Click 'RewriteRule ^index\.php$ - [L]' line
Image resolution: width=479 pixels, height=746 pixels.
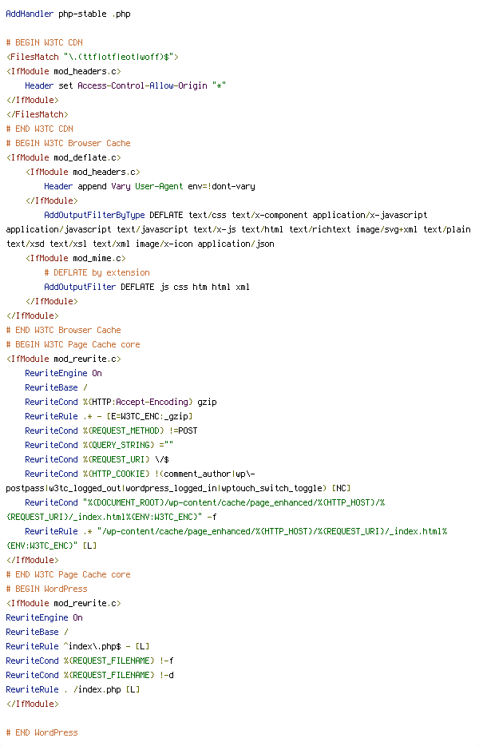77,646
